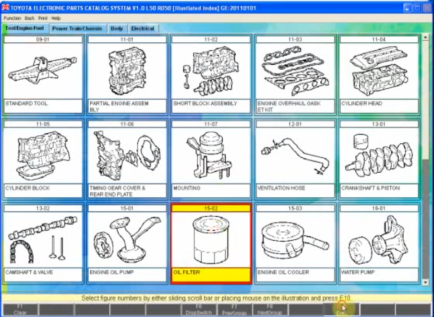Viewport: 434px width, 317px height.
Task: Click the F10 button under the cursor
Action: tap(341, 309)
